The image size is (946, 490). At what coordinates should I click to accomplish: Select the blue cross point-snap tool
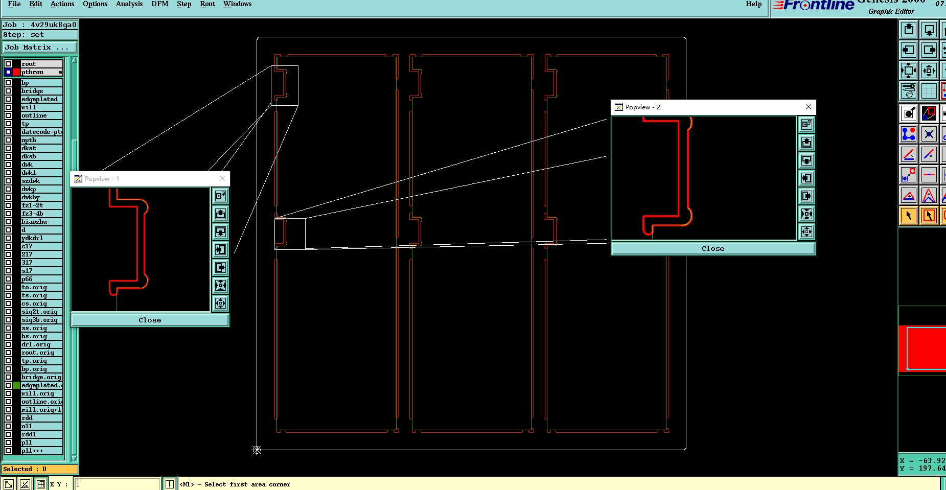click(929, 134)
